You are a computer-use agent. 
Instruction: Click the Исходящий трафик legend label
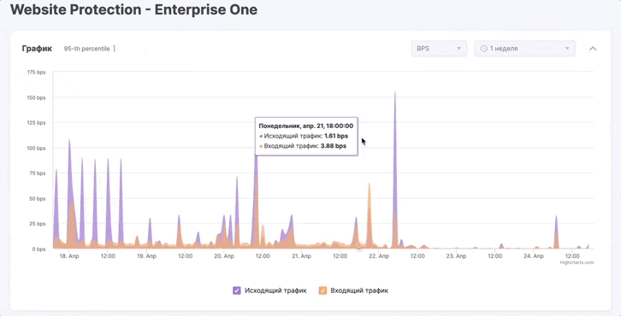tap(275, 290)
